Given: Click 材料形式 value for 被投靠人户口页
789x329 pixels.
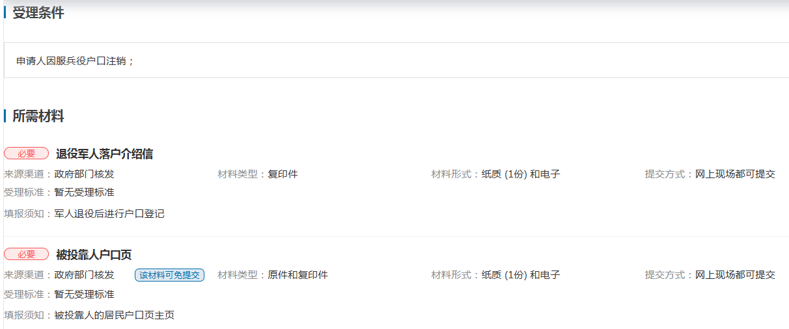Looking at the screenshot, I should pyautogui.click(x=520, y=275).
